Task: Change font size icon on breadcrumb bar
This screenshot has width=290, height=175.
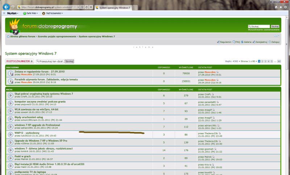Action: 277,36
